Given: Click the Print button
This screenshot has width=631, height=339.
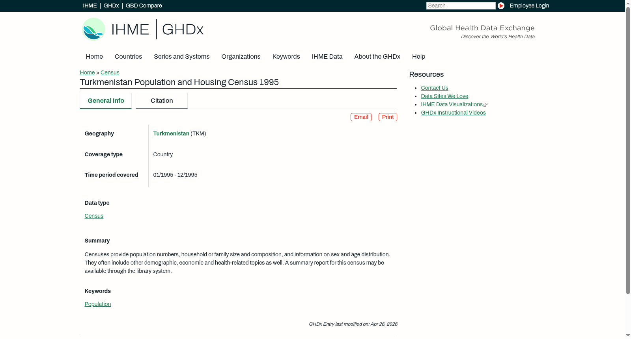Looking at the screenshot, I should (388, 117).
